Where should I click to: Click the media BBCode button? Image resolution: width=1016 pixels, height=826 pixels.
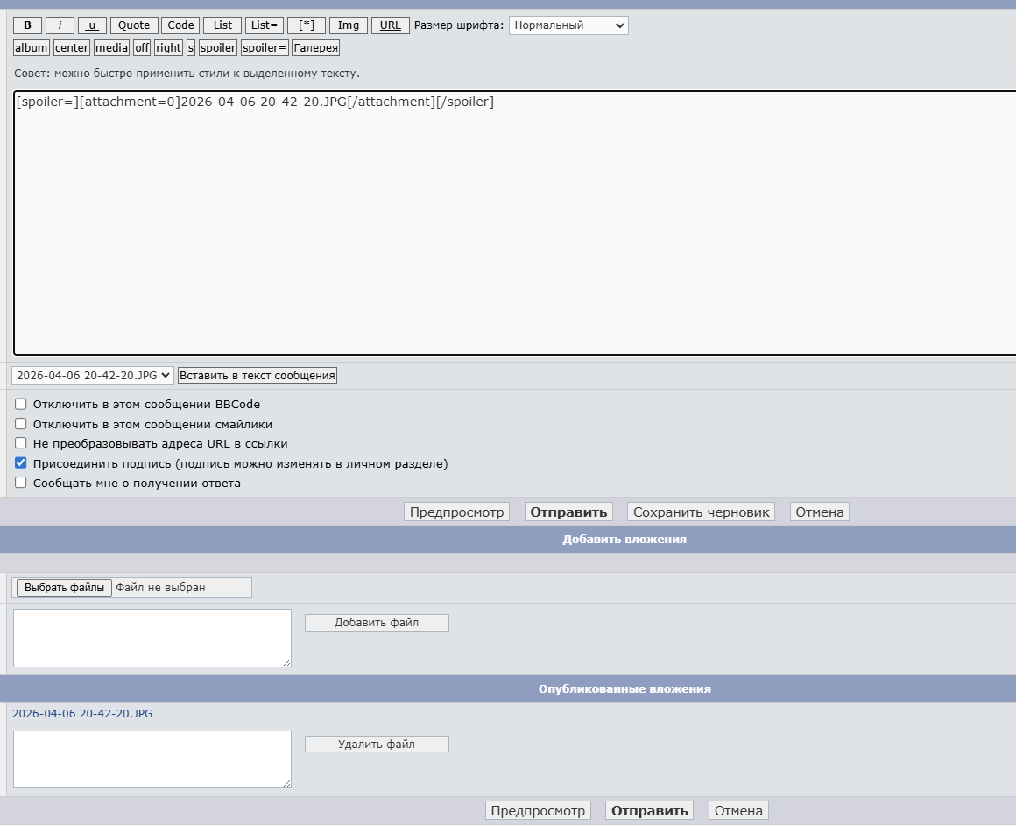coord(111,48)
